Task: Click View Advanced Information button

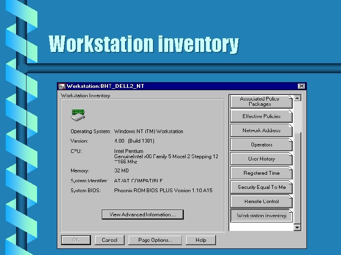Action: click(x=143, y=215)
